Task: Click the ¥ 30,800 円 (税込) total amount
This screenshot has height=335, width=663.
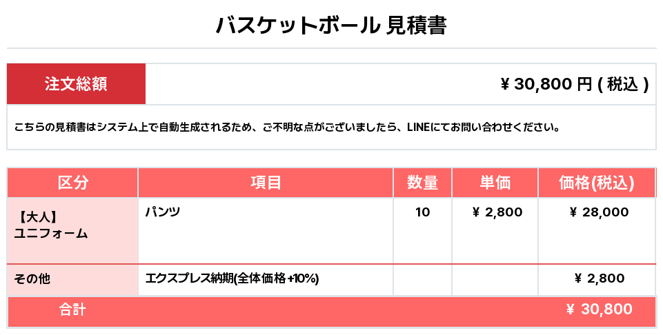Action: pyautogui.click(x=574, y=84)
